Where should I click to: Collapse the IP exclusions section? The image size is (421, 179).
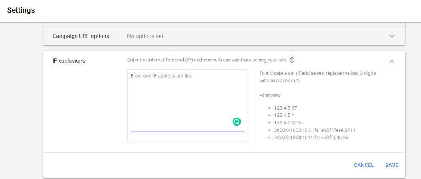click(x=392, y=61)
